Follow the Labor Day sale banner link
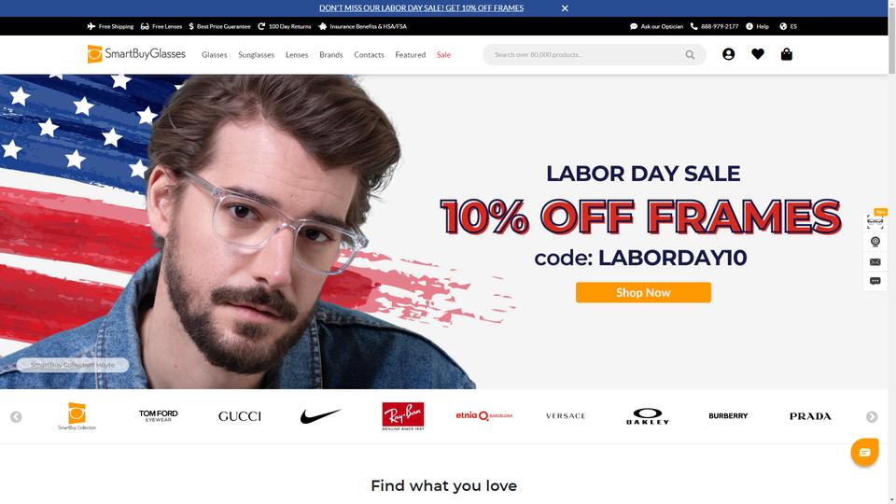The image size is (896, 504). pos(421,8)
